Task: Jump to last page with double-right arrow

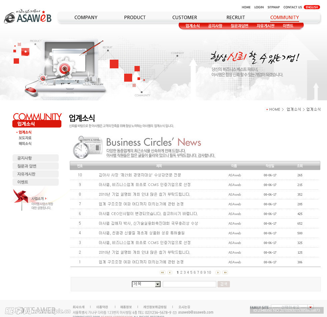Action: [x=225, y=272]
